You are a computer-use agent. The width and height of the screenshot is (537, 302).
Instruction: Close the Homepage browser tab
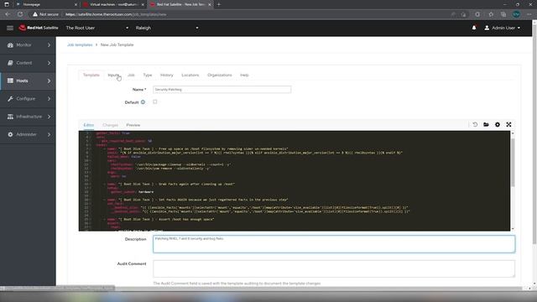point(76,4)
